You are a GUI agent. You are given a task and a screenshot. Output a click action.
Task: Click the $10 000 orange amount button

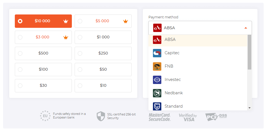tap(43, 21)
